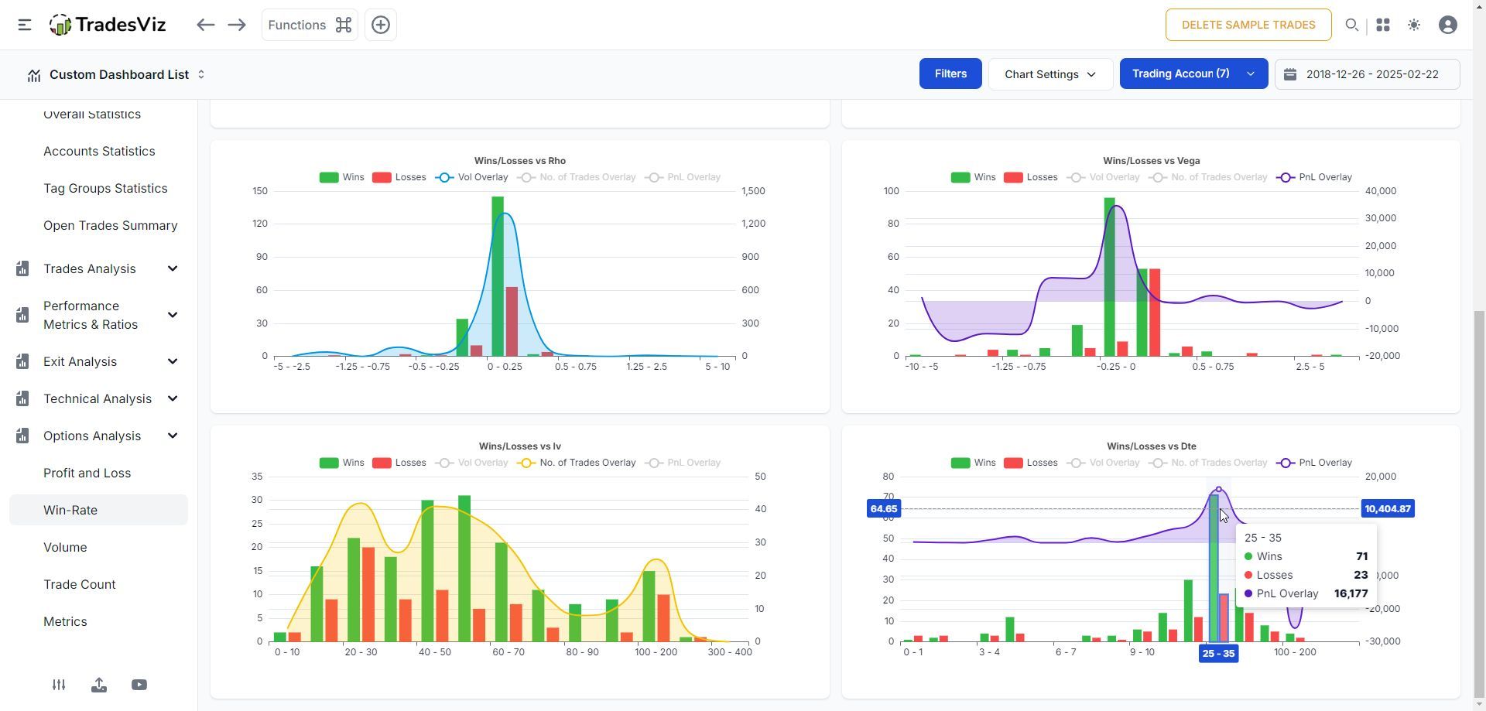Enable No. of Trades Overlay in Rho chart
The height and width of the screenshot is (711, 1486).
[x=577, y=177]
